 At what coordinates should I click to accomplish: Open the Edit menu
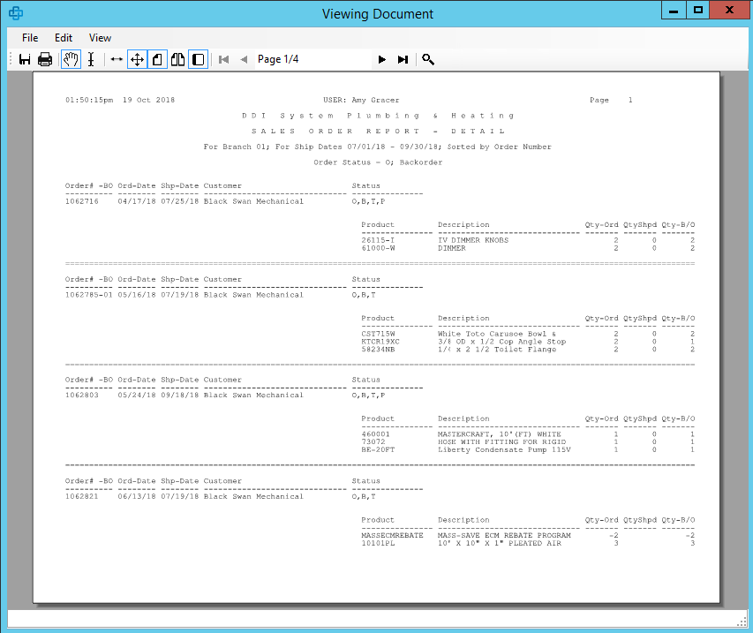click(64, 38)
